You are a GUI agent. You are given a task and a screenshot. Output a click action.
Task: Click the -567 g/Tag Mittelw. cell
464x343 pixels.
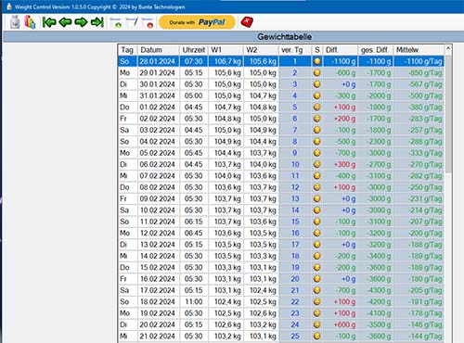tap(419, 84)
